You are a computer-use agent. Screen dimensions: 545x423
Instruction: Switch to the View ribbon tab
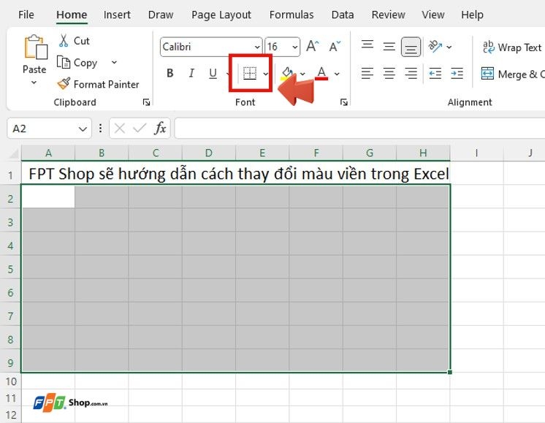(x=432, y=15)
